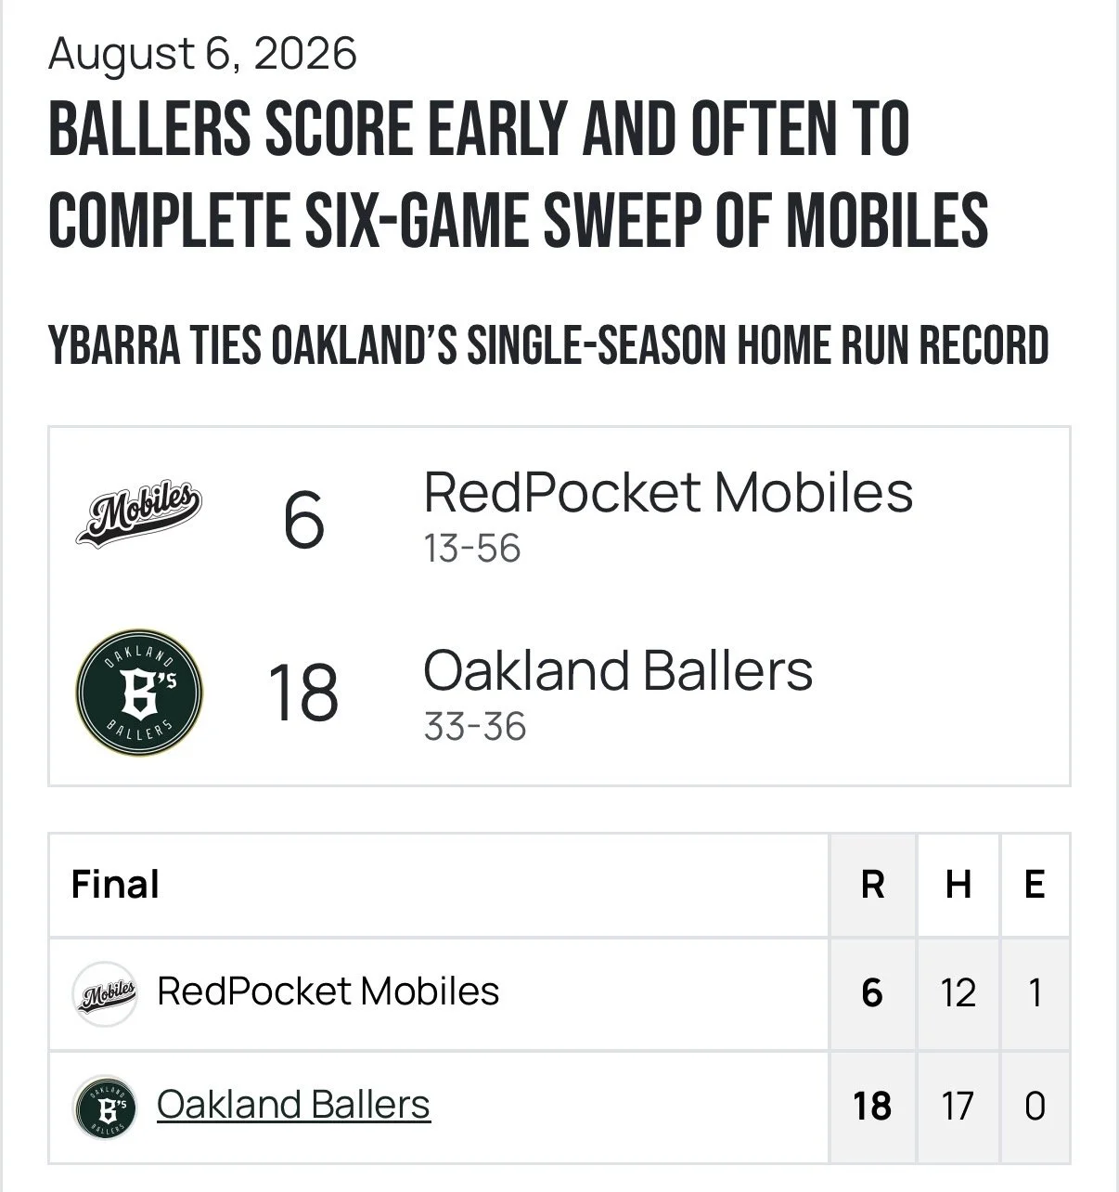Click the H column header
The height and width of the screenshot is (1192, 1119).
point(958,885)
